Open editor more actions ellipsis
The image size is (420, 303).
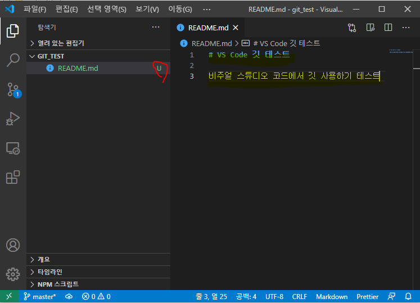tap(406, 28)
